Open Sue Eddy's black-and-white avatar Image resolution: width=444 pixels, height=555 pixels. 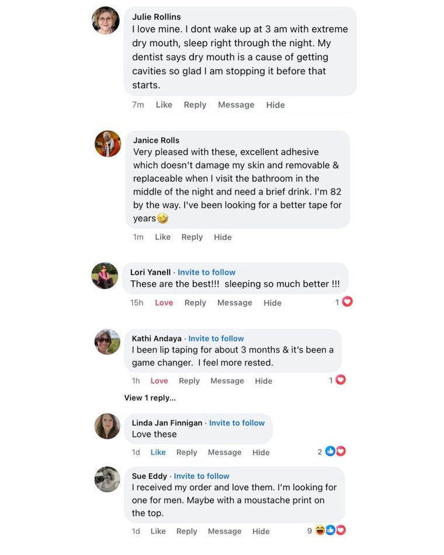tap(107, 479)
